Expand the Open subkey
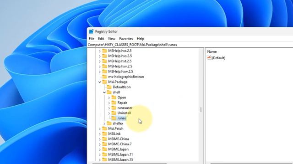The width and height of the screenshot is (293, 164). pos(109,97)
